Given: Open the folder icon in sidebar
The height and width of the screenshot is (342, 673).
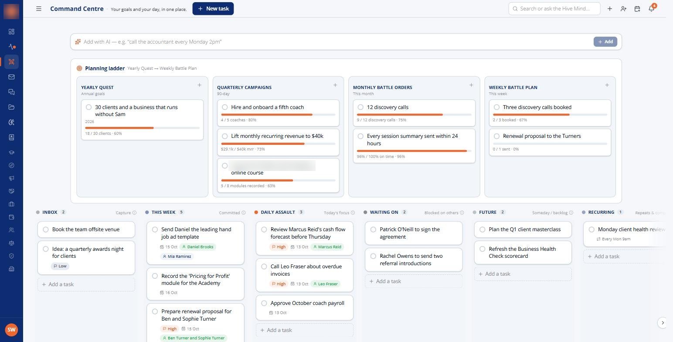Looking at the screenshot, I should tap(11, 107).
